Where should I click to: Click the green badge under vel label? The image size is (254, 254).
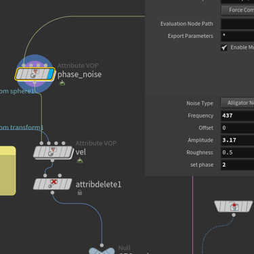pyautogui.click(x=80, y=161)
